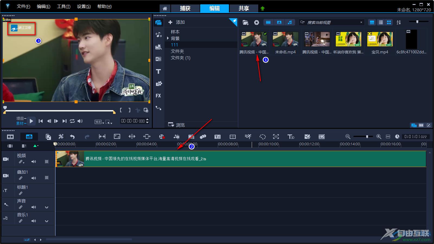Viewport: 434px width, 244px height.
Task: Open the Transition library (AB icon)
Action: pos(158,59)
